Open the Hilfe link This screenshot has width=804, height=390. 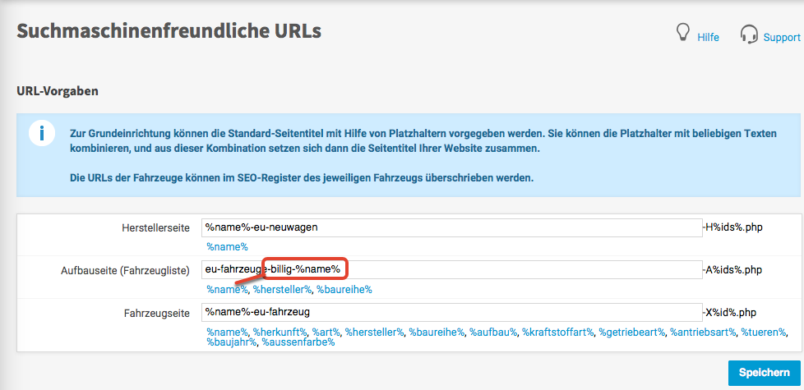pyautogui.click(x=708, y=37)
